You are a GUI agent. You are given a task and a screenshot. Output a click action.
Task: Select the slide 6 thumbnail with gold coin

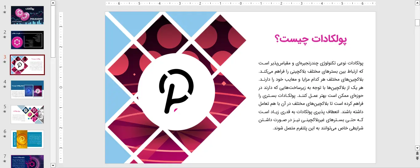coord(27,139)
